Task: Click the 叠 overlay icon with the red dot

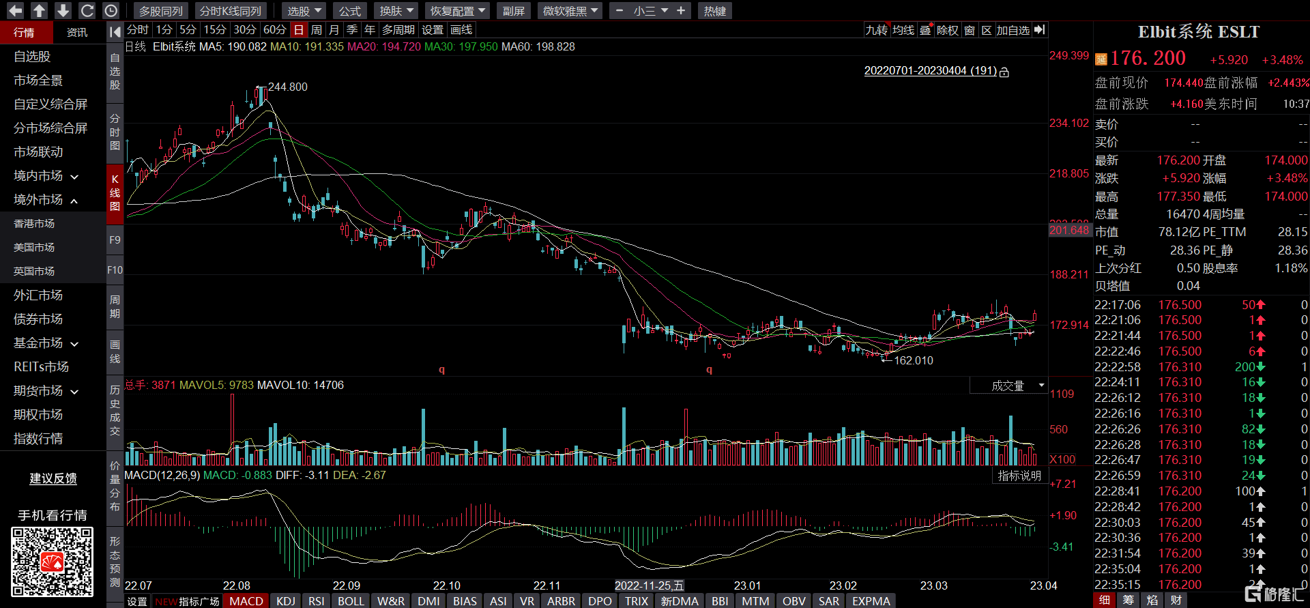Action: click(x=926, y=30)
